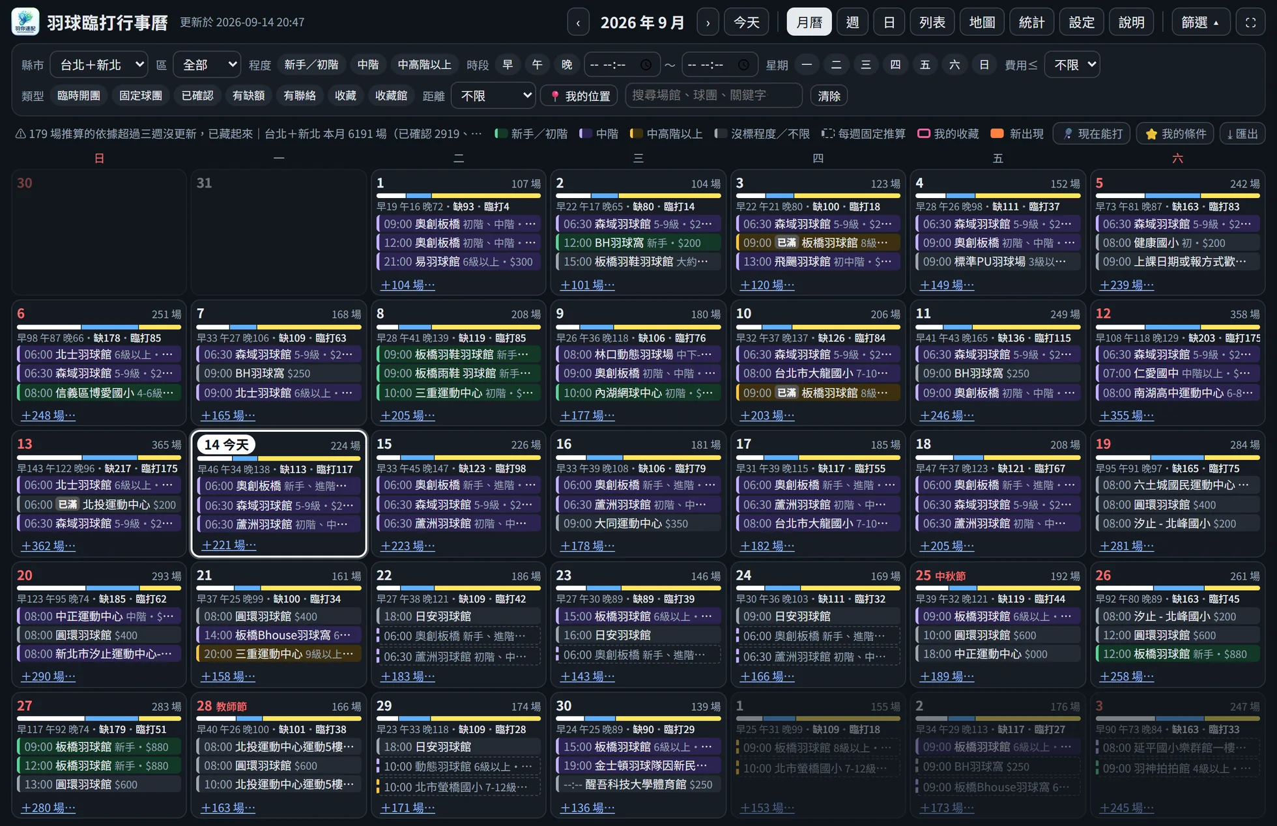Open 距離 不限 distance dropdown

[x=493, y=96]
